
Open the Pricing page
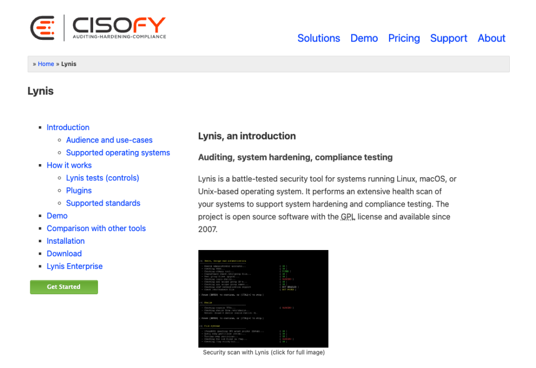[404, 38]
